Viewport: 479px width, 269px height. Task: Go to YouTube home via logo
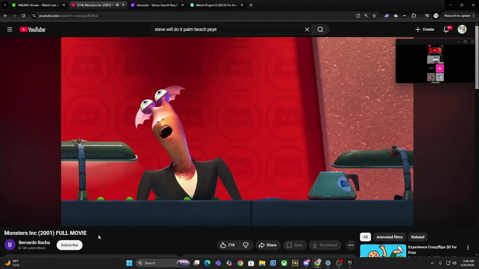point(33,30)
